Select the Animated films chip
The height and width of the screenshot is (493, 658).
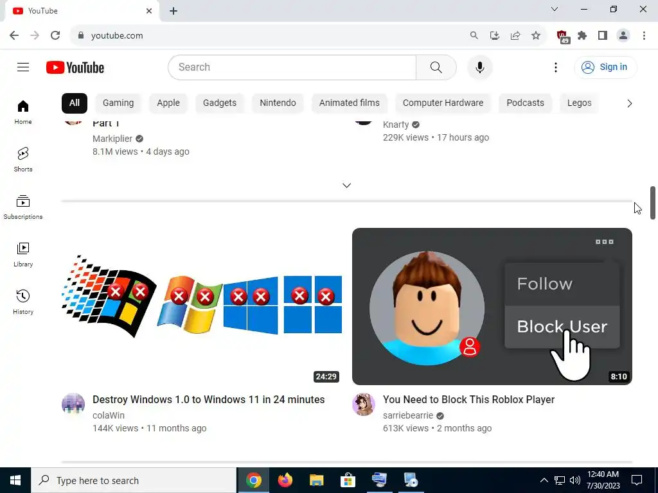pos(349,103)
